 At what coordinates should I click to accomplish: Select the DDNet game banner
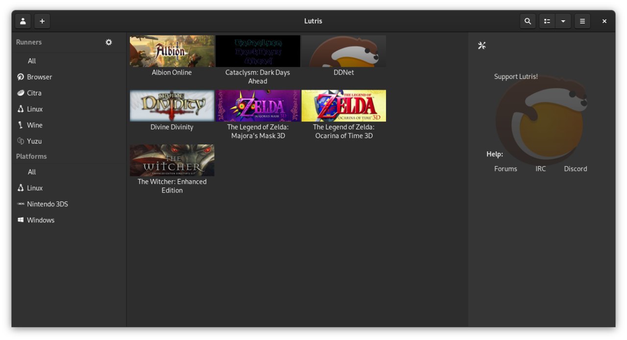(343, 51)
